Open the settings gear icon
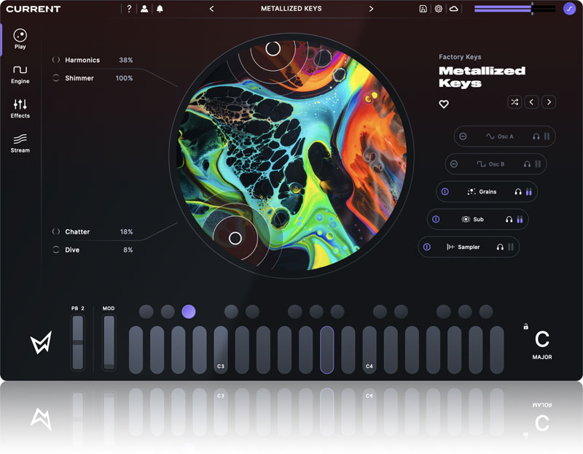Image resolution: width=583 pixels, height=454 pixels. [x=439, y=9]
